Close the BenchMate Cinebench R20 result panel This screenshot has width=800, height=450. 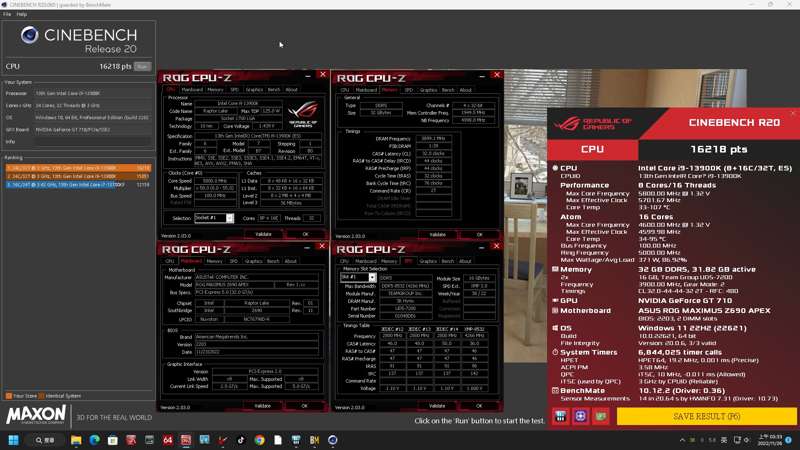793,113
